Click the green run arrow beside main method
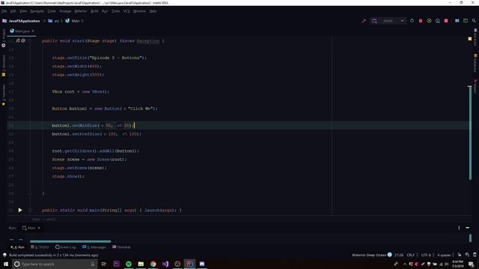The height and width of the screenshot is (269, 479). coord(20,210)
